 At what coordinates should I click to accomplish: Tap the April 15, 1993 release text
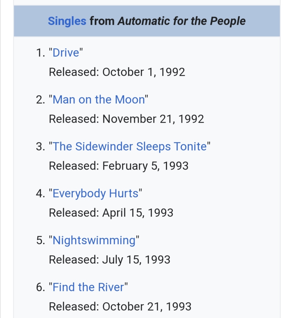point(138,213)
